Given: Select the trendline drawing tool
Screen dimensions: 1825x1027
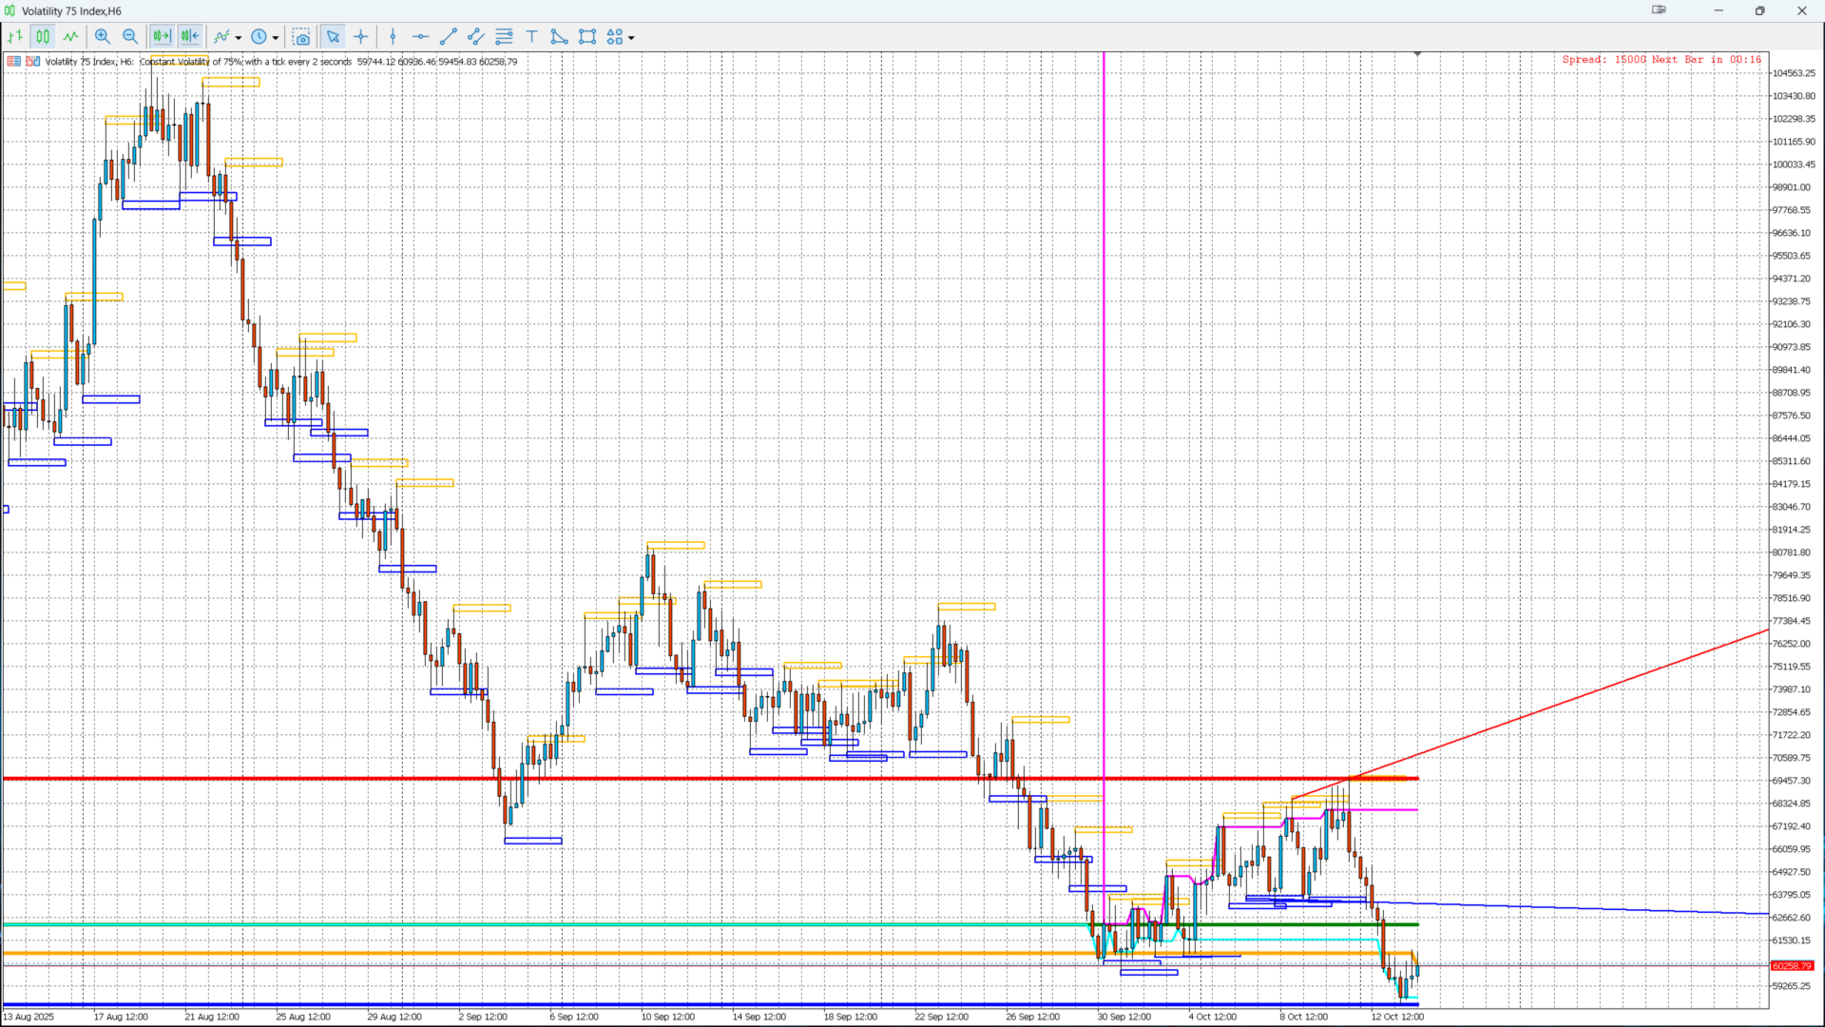Looking at the screenshot, I should click(x=449, y=36).
